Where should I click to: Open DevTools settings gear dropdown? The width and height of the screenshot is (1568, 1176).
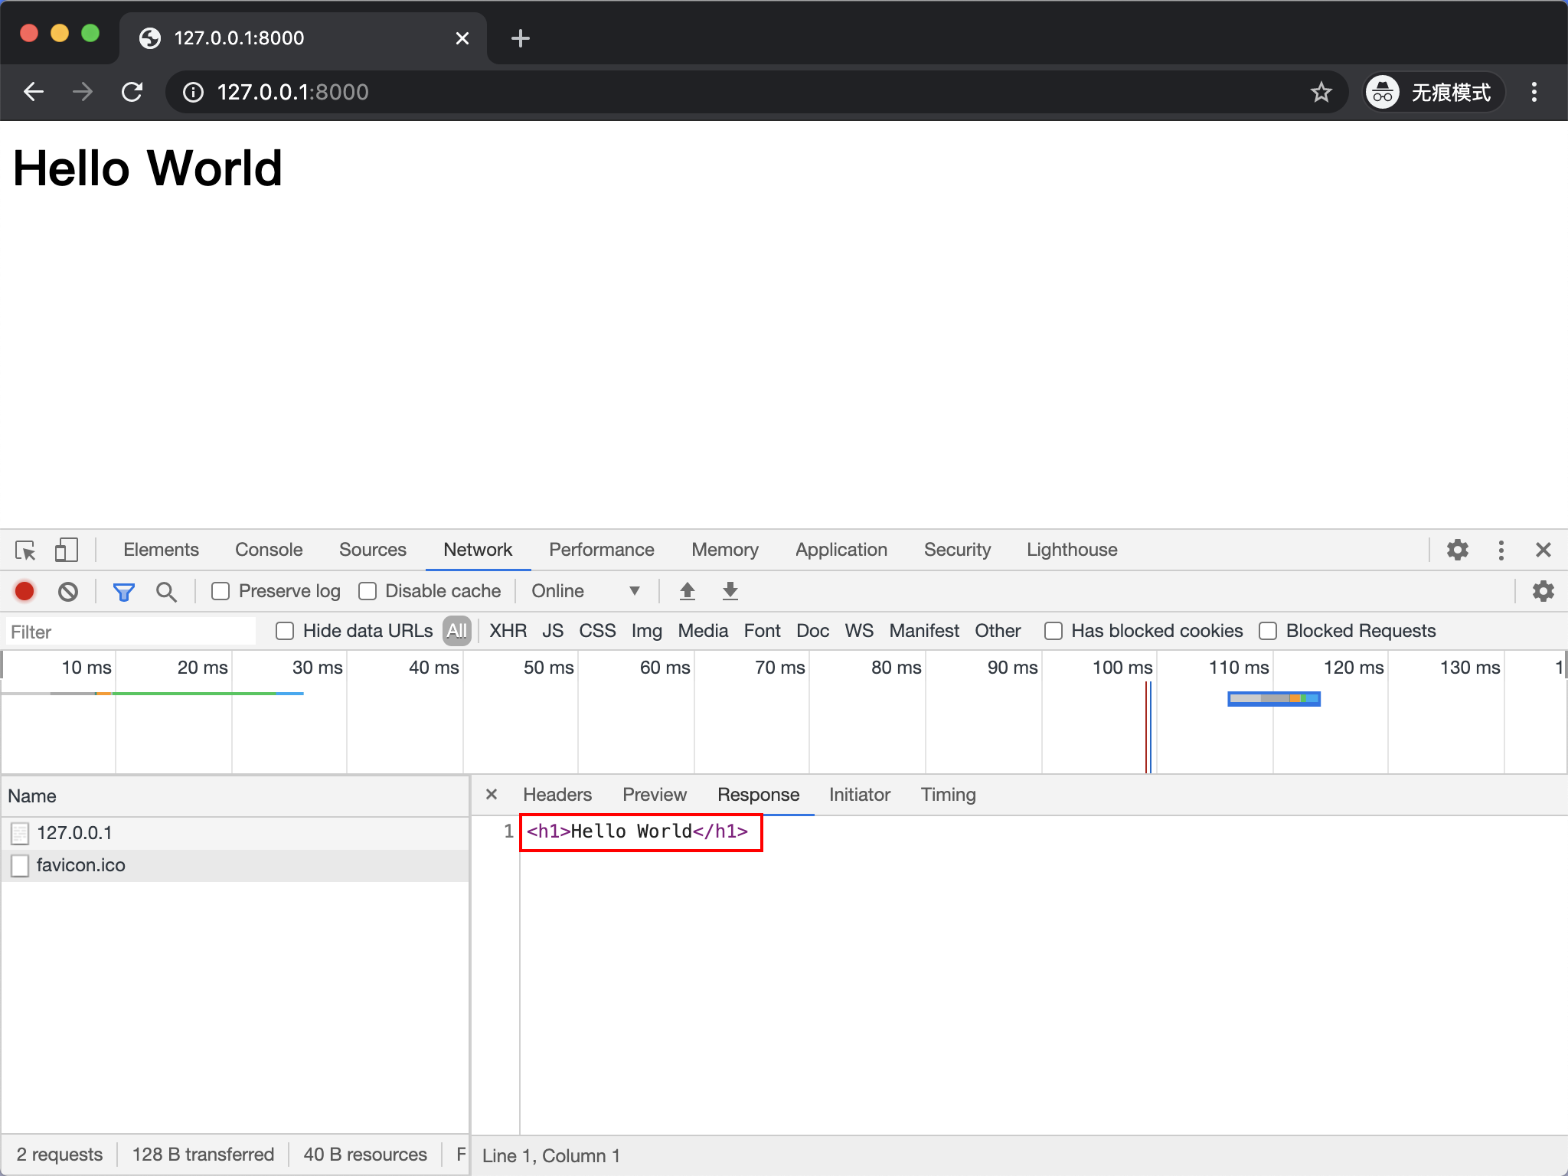pyautogui.click(x=1458, y=550)
